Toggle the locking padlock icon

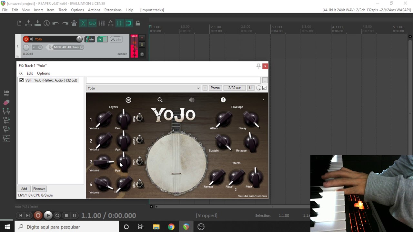pos(138,23)
